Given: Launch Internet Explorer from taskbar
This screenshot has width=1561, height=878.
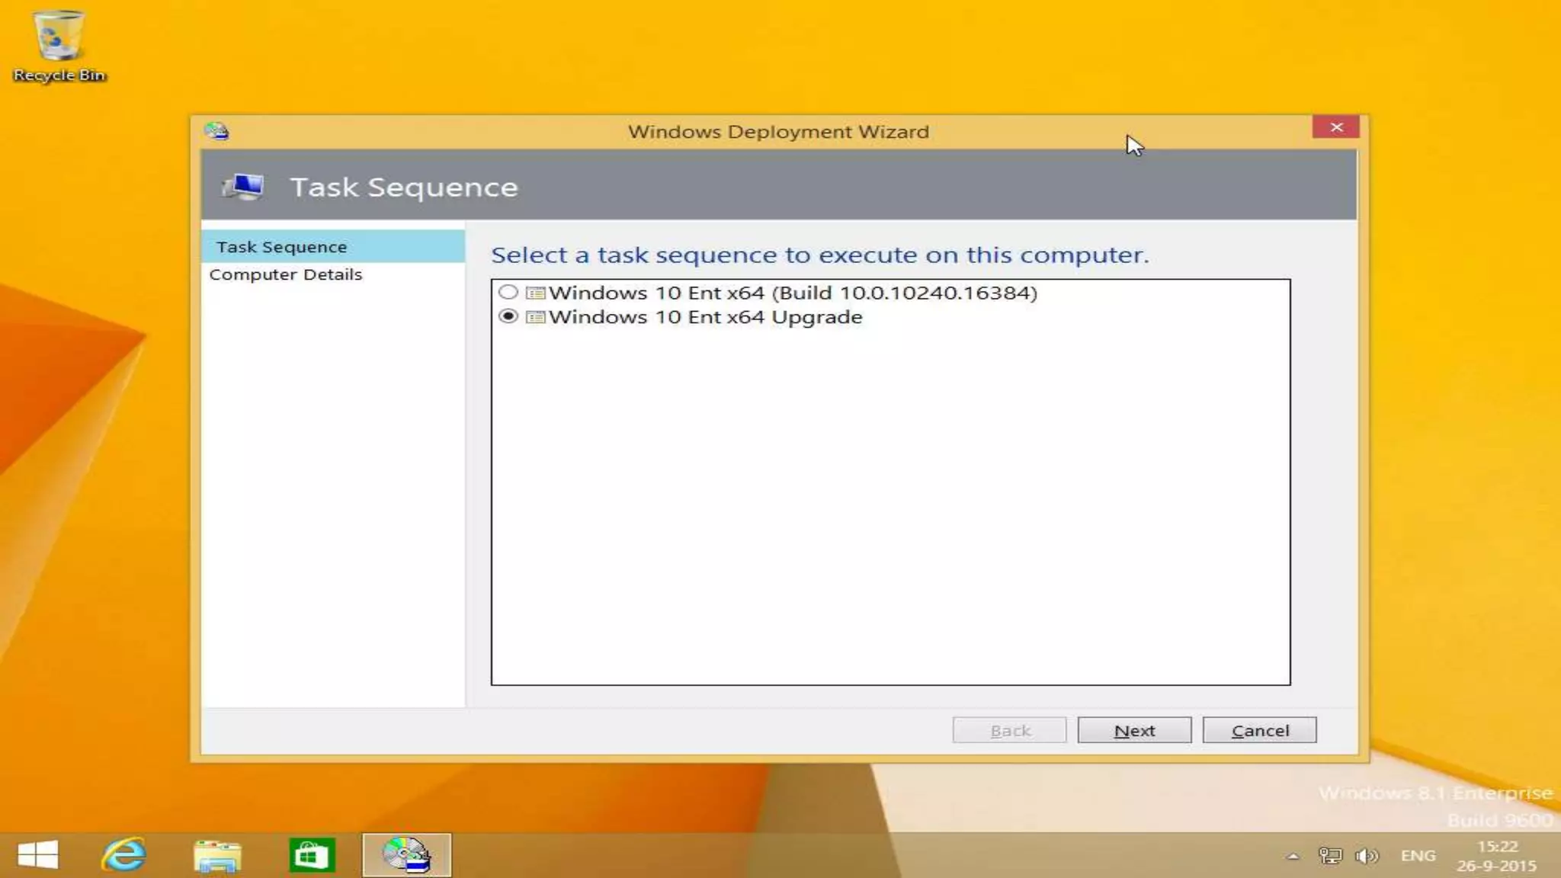Looking at the screenshot, I should click(x=123, y=854).
